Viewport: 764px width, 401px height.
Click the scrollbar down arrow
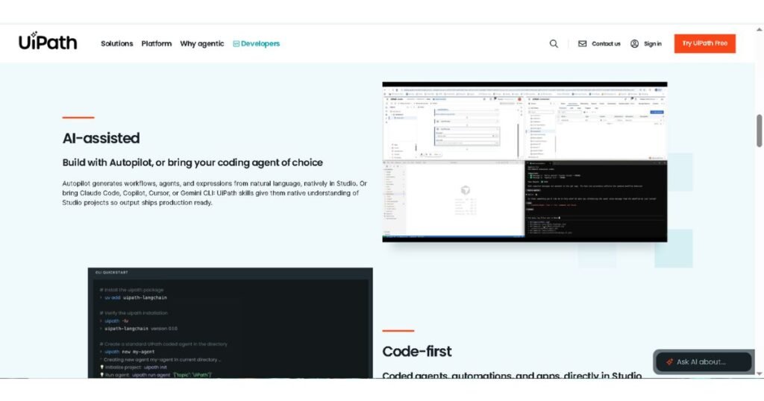click(759, 373)
